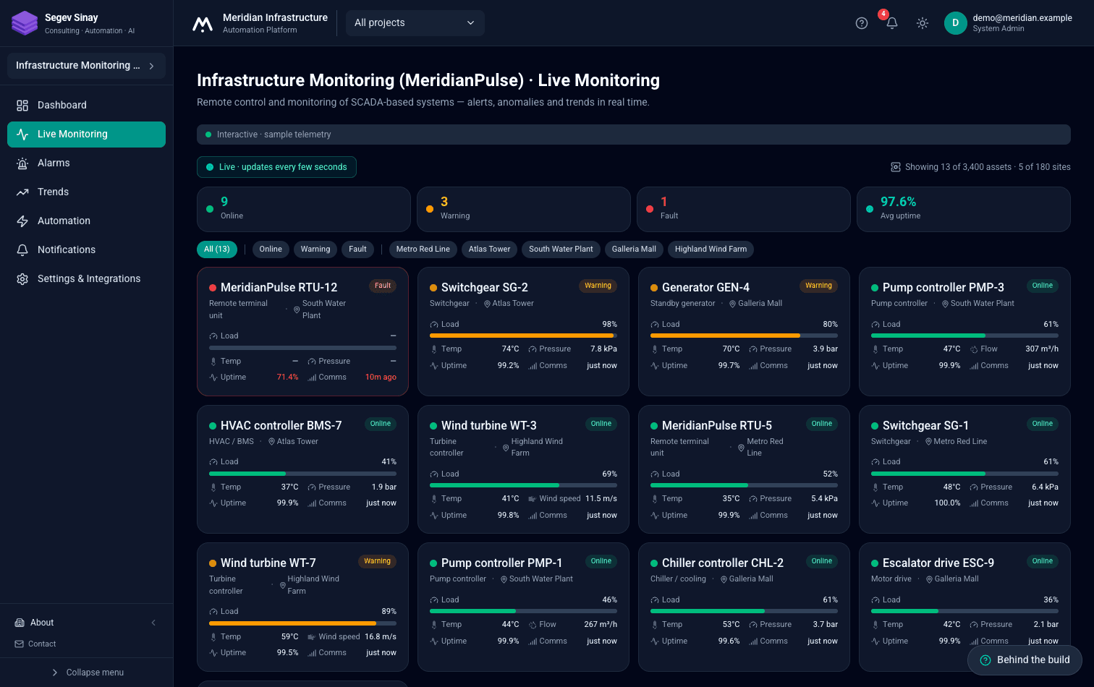Open Automation in the sidebar
The width and height of the screenshot is (1094, 687).
point(86,221)
